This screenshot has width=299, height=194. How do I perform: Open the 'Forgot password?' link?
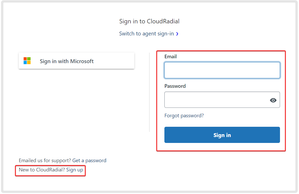coord(184,115)
